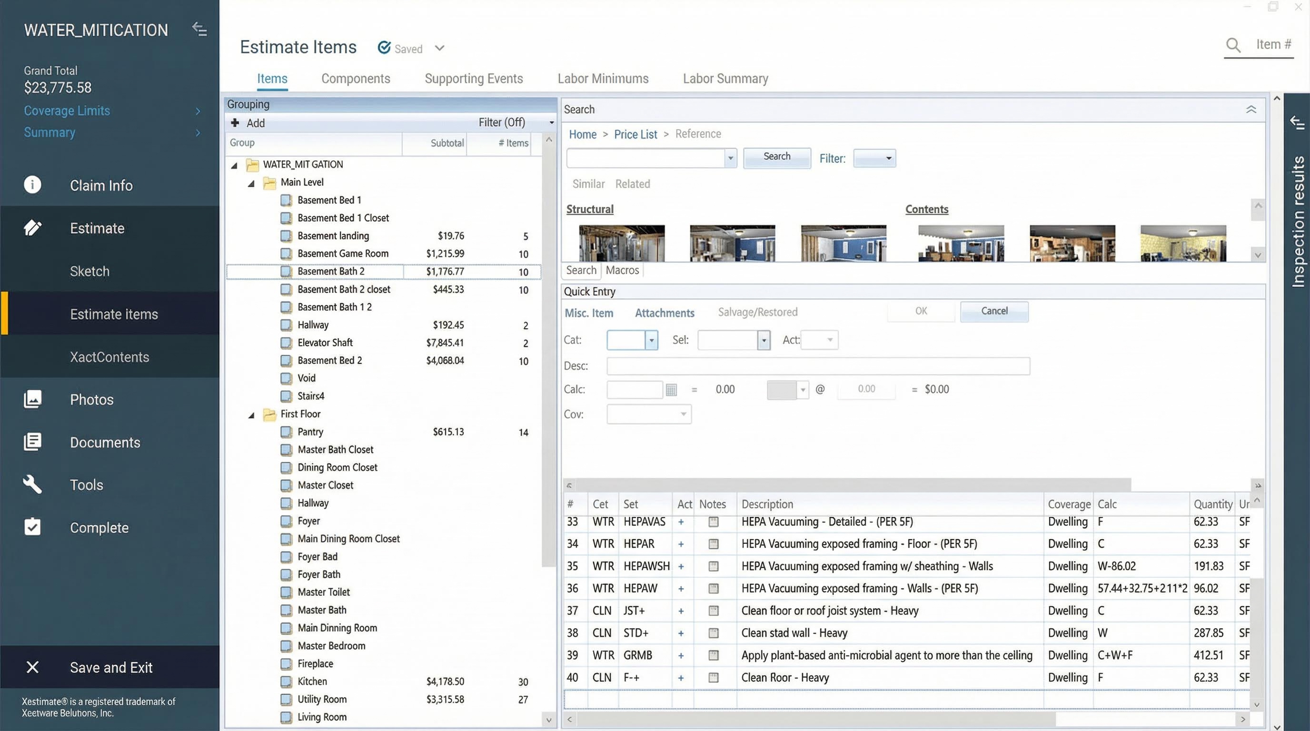Click the Cancel button in Quick Entry
Screen dimensions: 1310x731
994,311
